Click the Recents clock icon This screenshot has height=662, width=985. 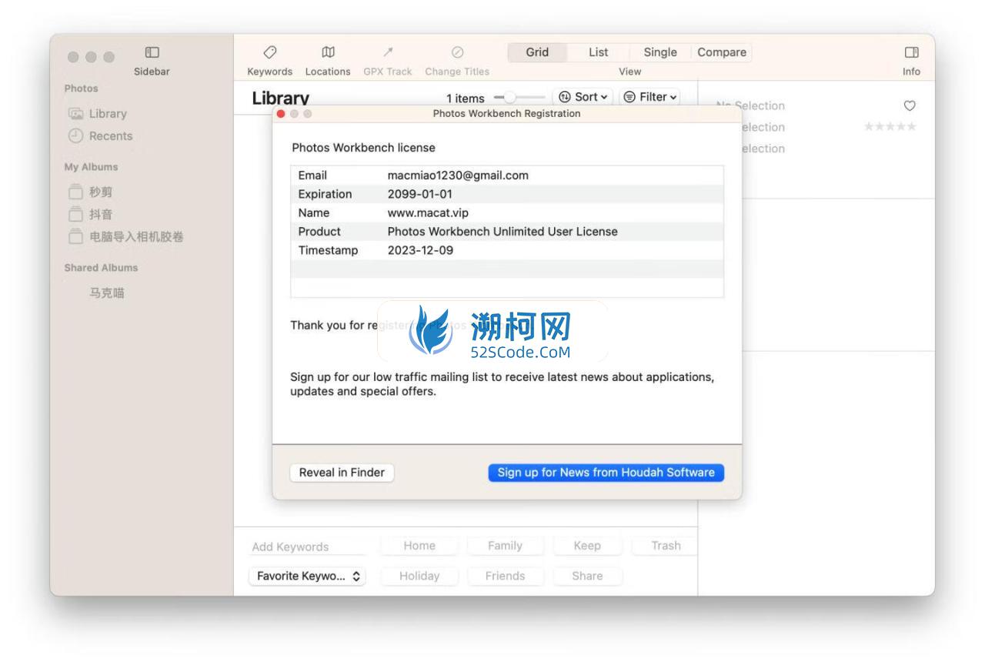tap(75, 135)
